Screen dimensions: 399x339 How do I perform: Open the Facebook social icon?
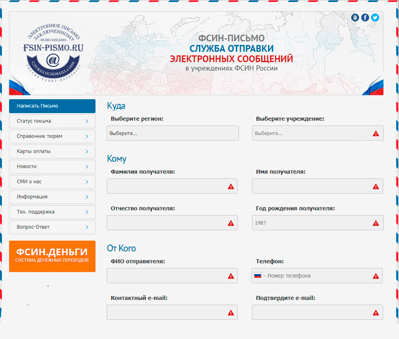pyautogui.click(x=365, y=17)
